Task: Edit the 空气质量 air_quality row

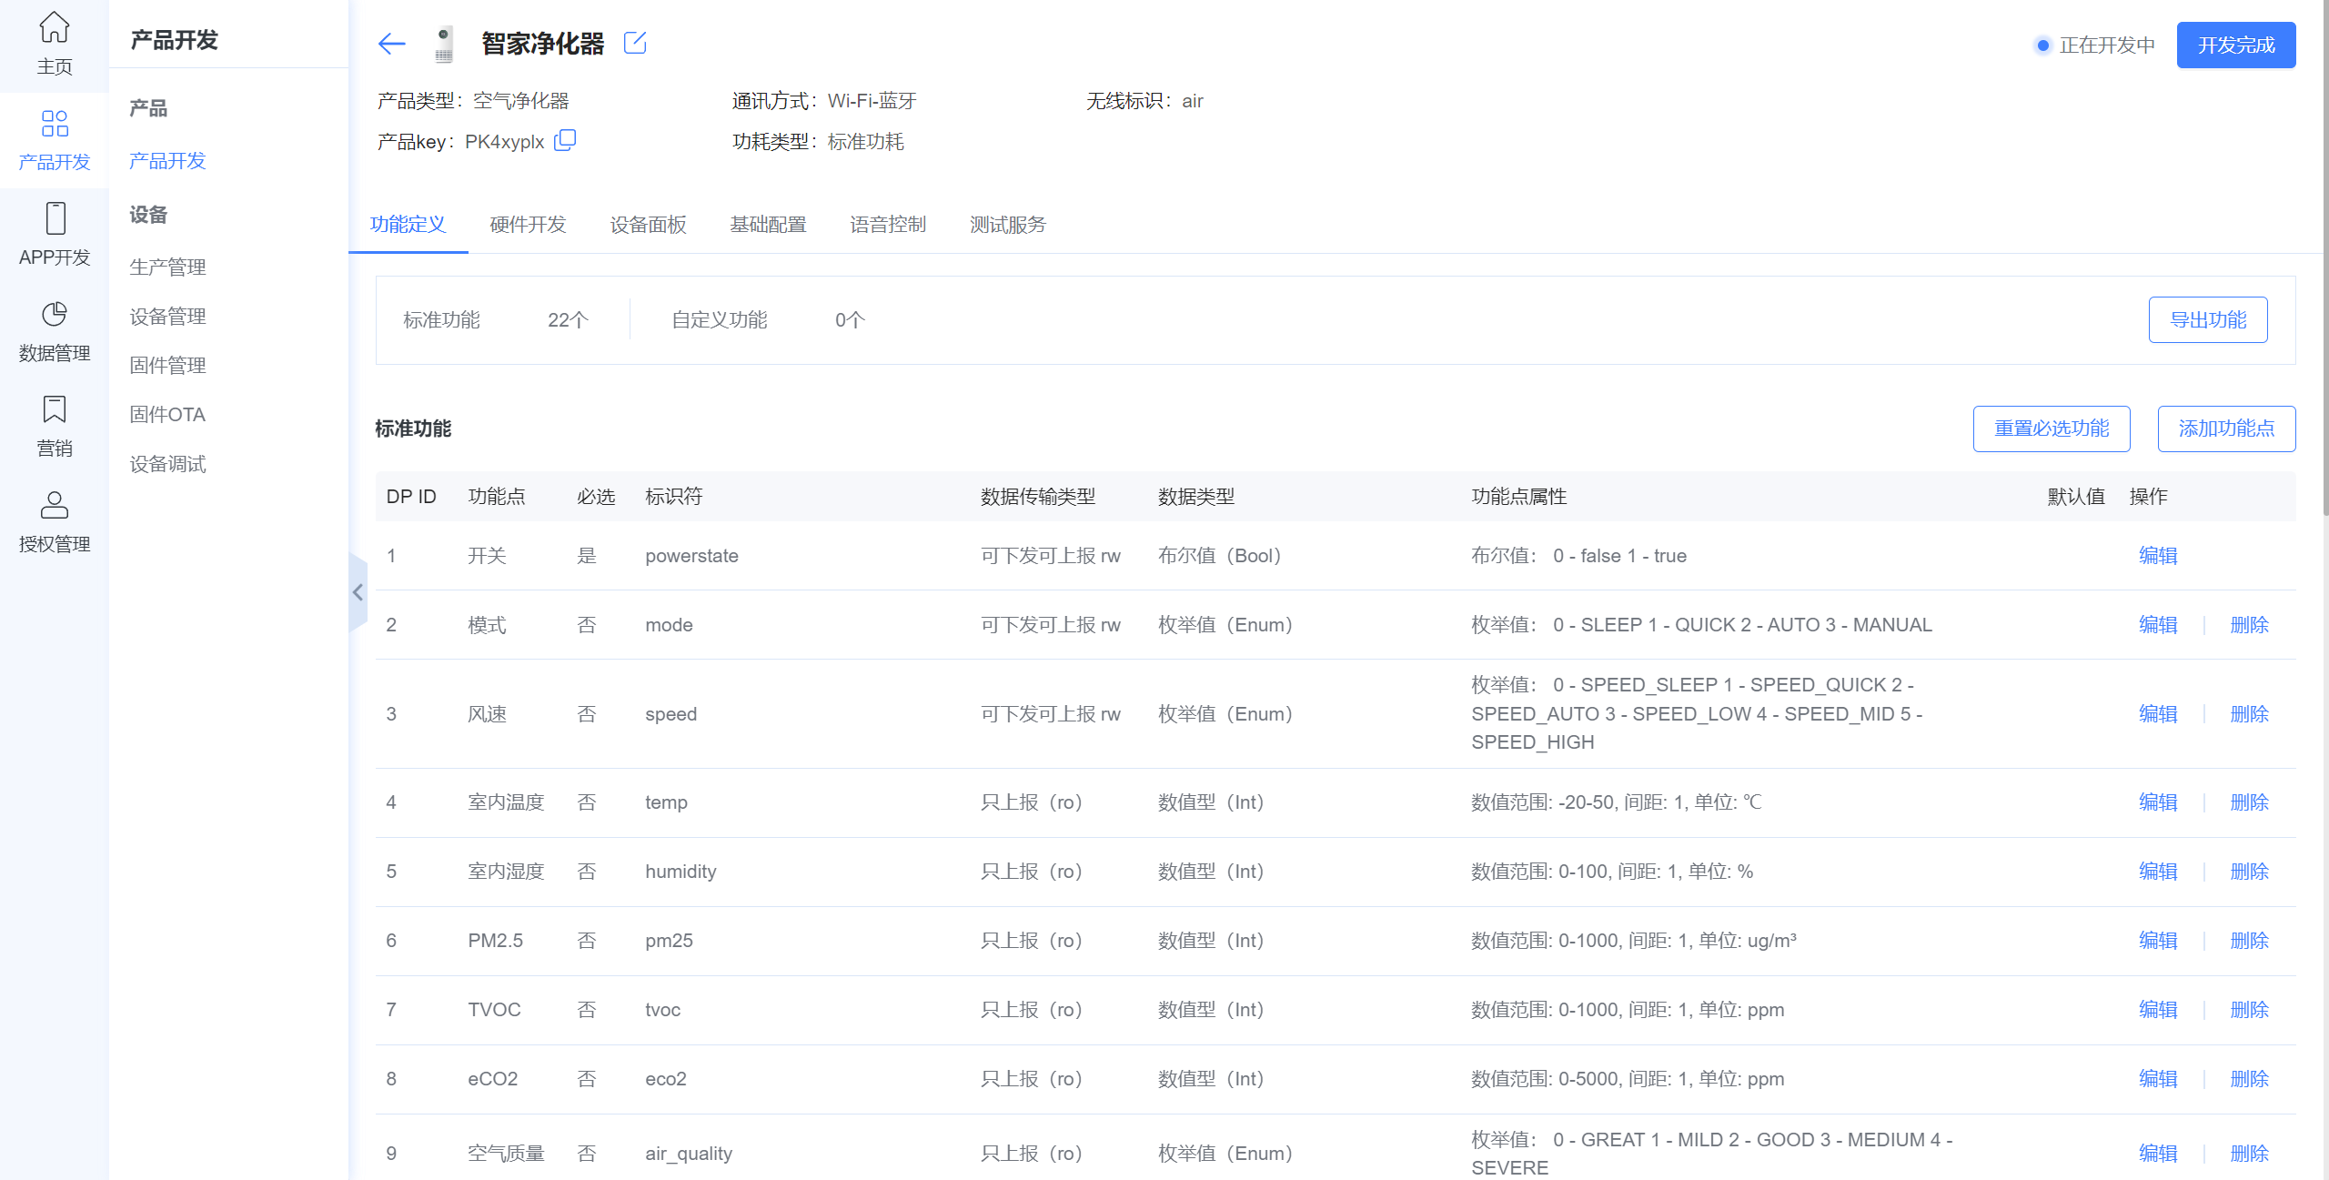Action: click(2158, 1154)
